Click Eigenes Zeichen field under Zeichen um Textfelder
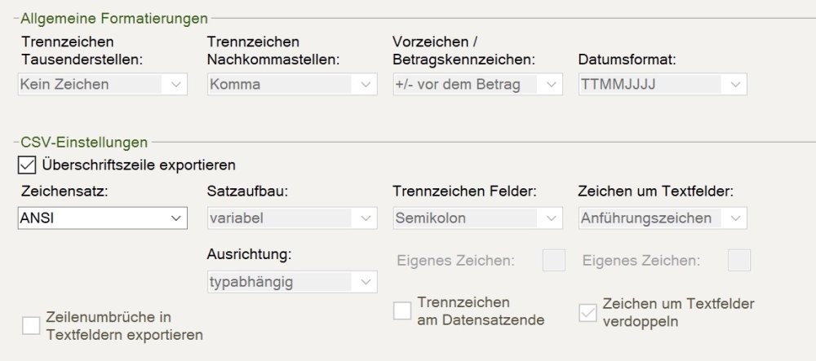Image resolution: width=816 pixels, height=361 pixels. (739, 261)
